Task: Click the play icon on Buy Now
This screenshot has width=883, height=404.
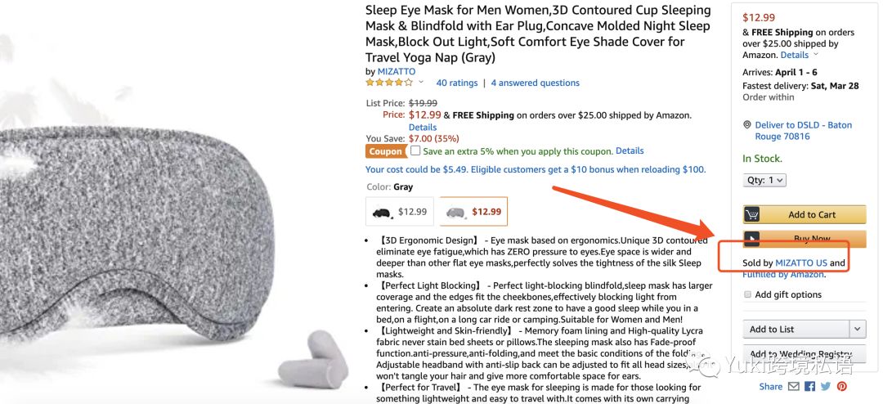Action: (x=753, y=239)
